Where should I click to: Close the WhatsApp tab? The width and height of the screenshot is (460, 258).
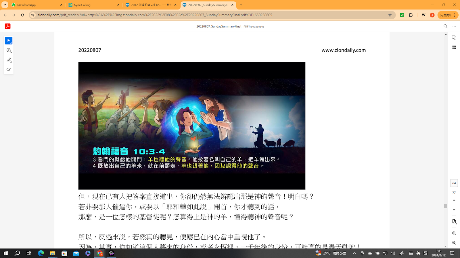[x=61, y=5]
